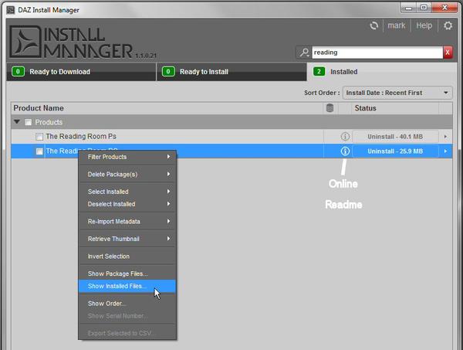Click the refresh/sync icon near account name
The height and width of the screenshot is (350, 463).
tap(374, 25)
